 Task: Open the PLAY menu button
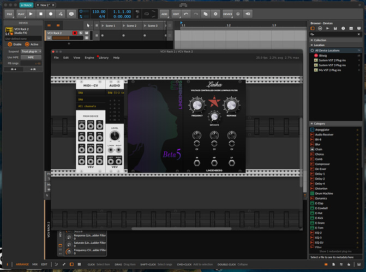(21, 14)
